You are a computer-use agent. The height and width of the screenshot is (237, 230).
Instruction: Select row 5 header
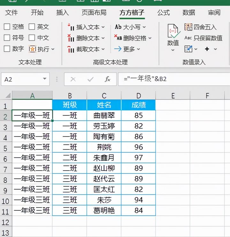pyautogui.click(x=5, y=148)
